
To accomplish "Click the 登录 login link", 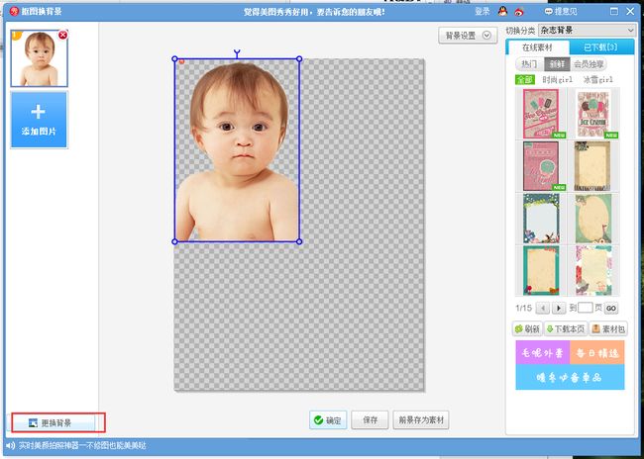I will tap(483, 12).
